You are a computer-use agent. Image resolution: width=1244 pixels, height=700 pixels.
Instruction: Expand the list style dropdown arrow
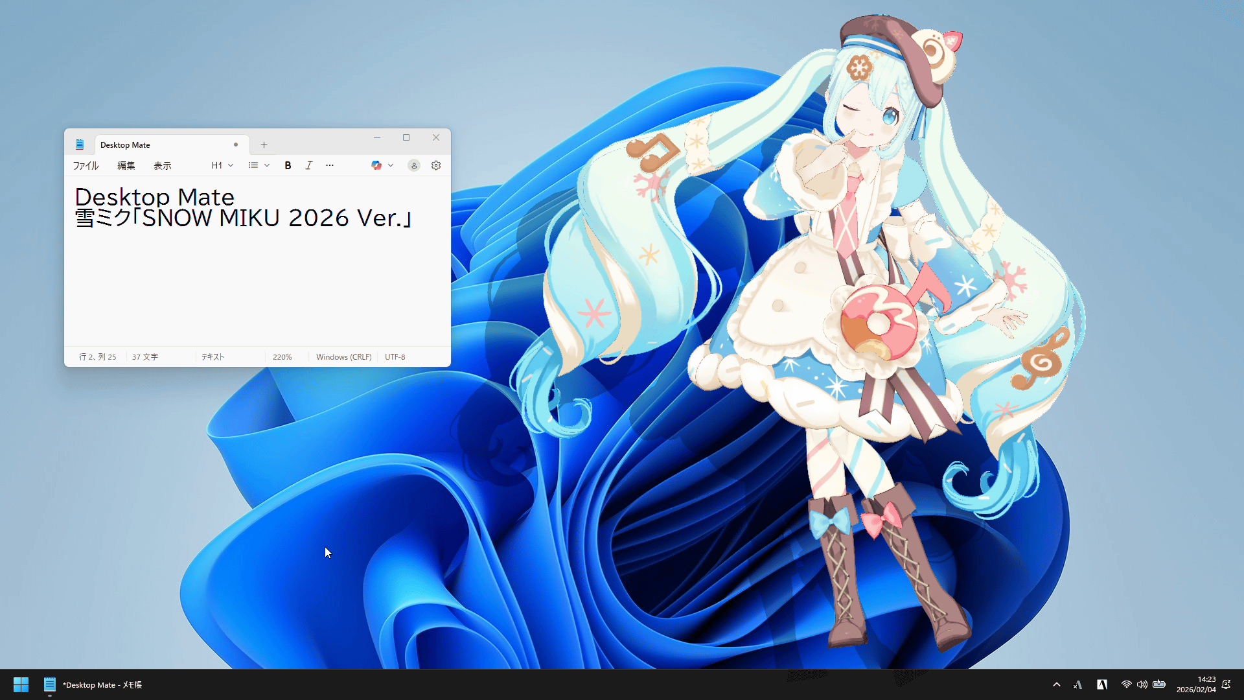267,165
